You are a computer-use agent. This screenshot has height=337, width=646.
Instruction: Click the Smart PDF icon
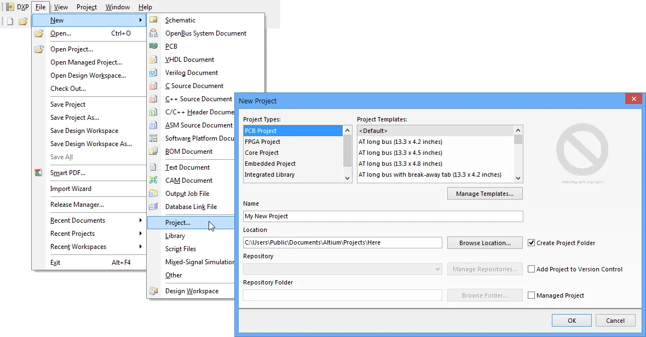39,173
